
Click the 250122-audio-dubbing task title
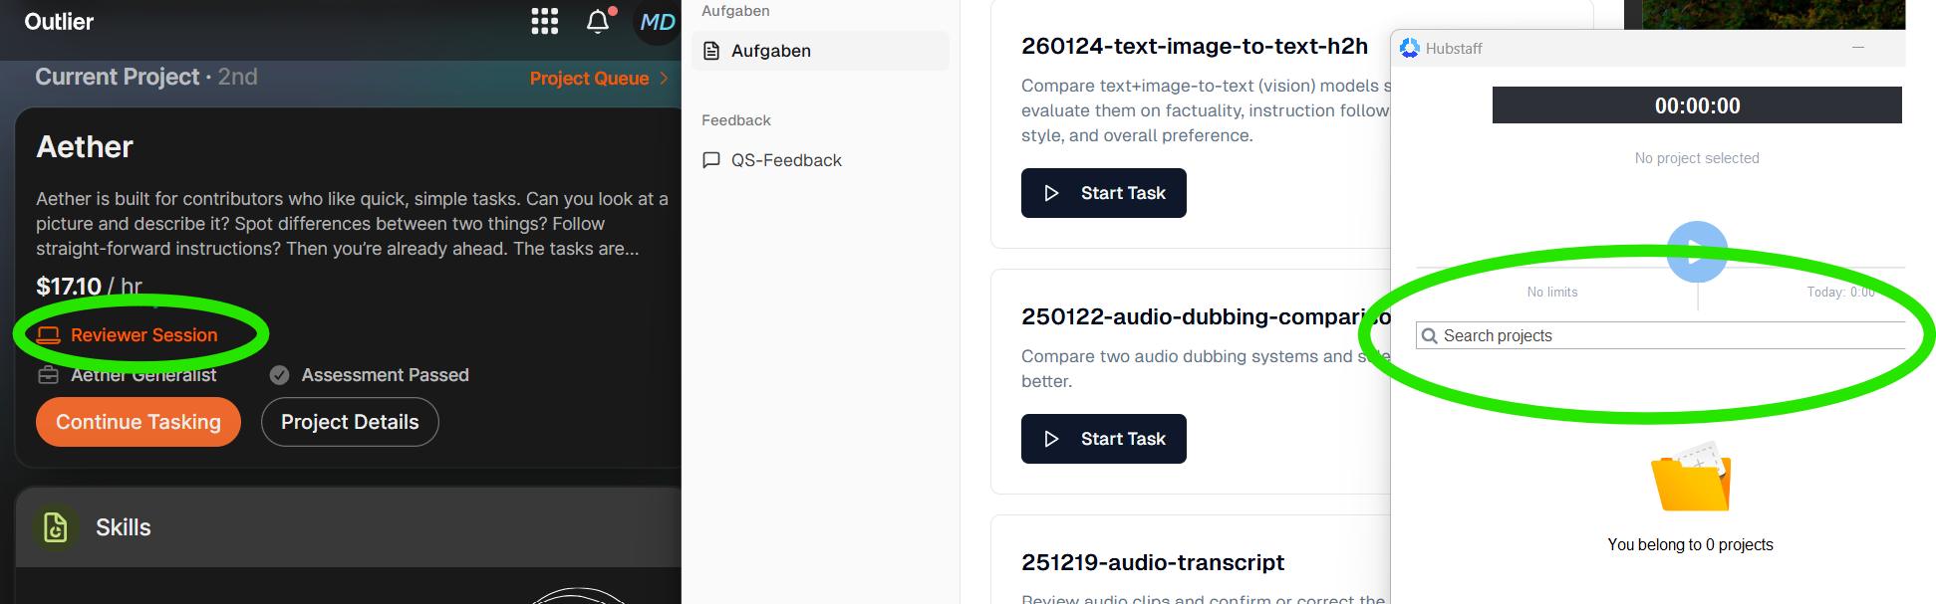coord(1206,316)
